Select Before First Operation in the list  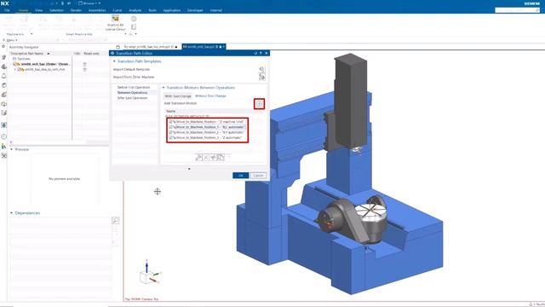click(x=134, y=87)
